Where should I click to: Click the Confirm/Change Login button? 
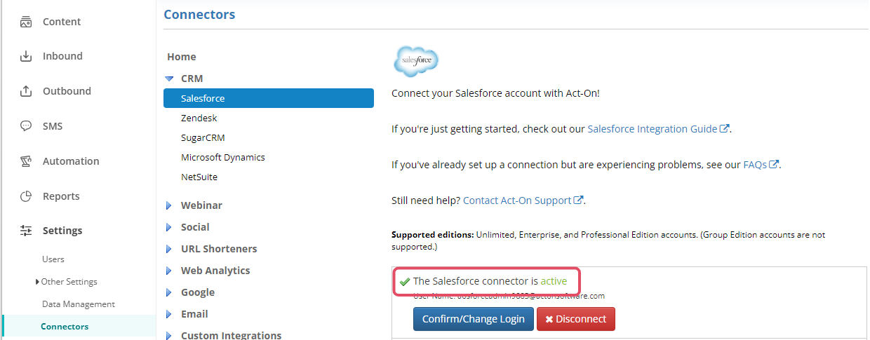point(473,319)
